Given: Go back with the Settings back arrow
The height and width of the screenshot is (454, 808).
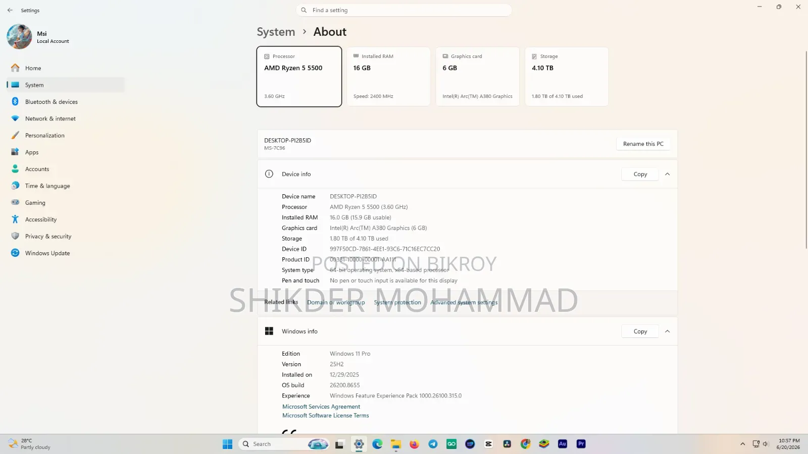Looking at the screenshot, I should [10, 10].
